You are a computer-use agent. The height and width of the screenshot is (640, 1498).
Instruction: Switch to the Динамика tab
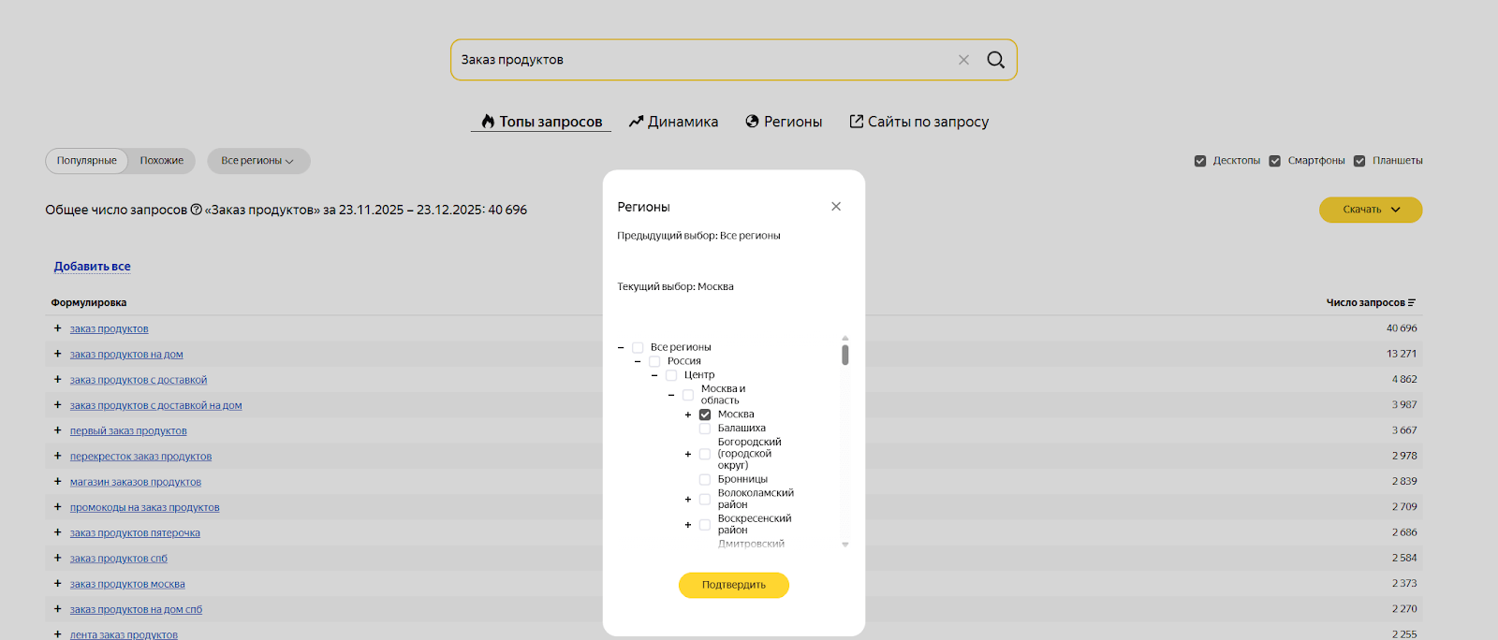point(673,122)
